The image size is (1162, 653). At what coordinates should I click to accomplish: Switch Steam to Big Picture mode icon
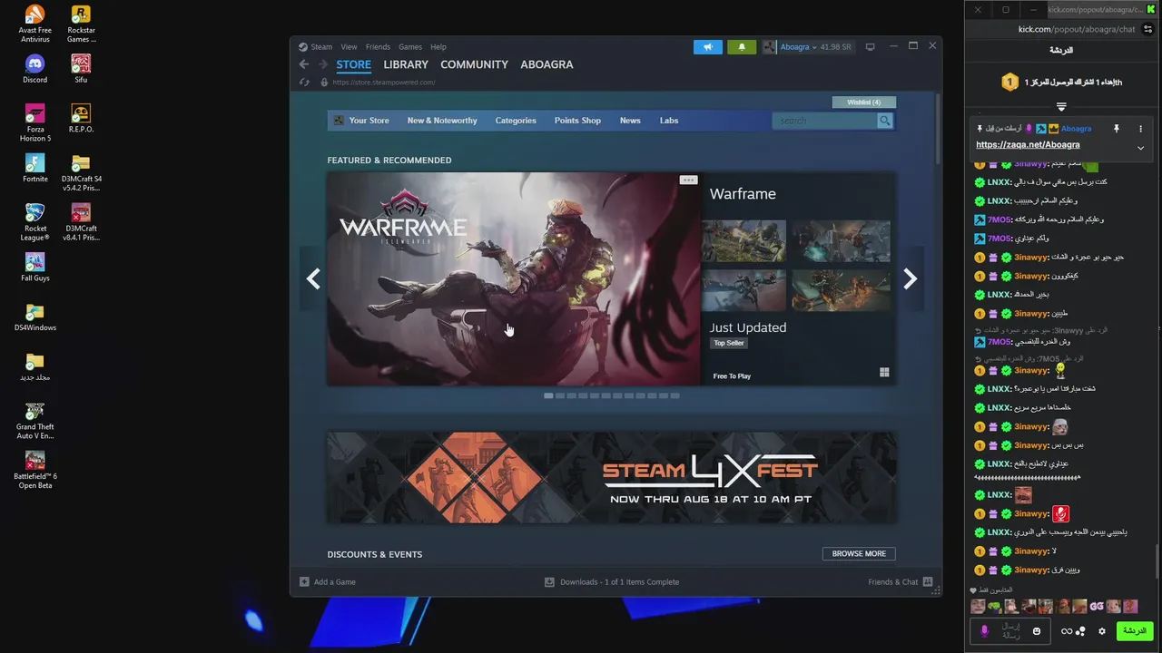click(x=870, y=47)
